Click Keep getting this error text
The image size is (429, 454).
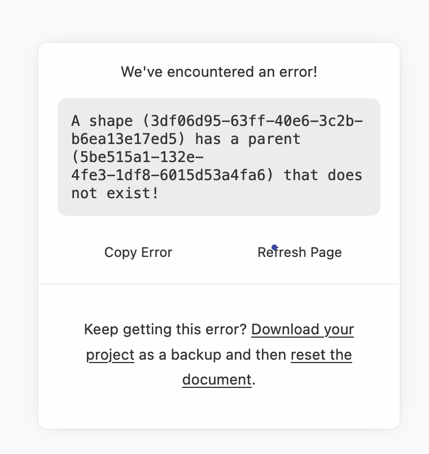click(167, 329)
